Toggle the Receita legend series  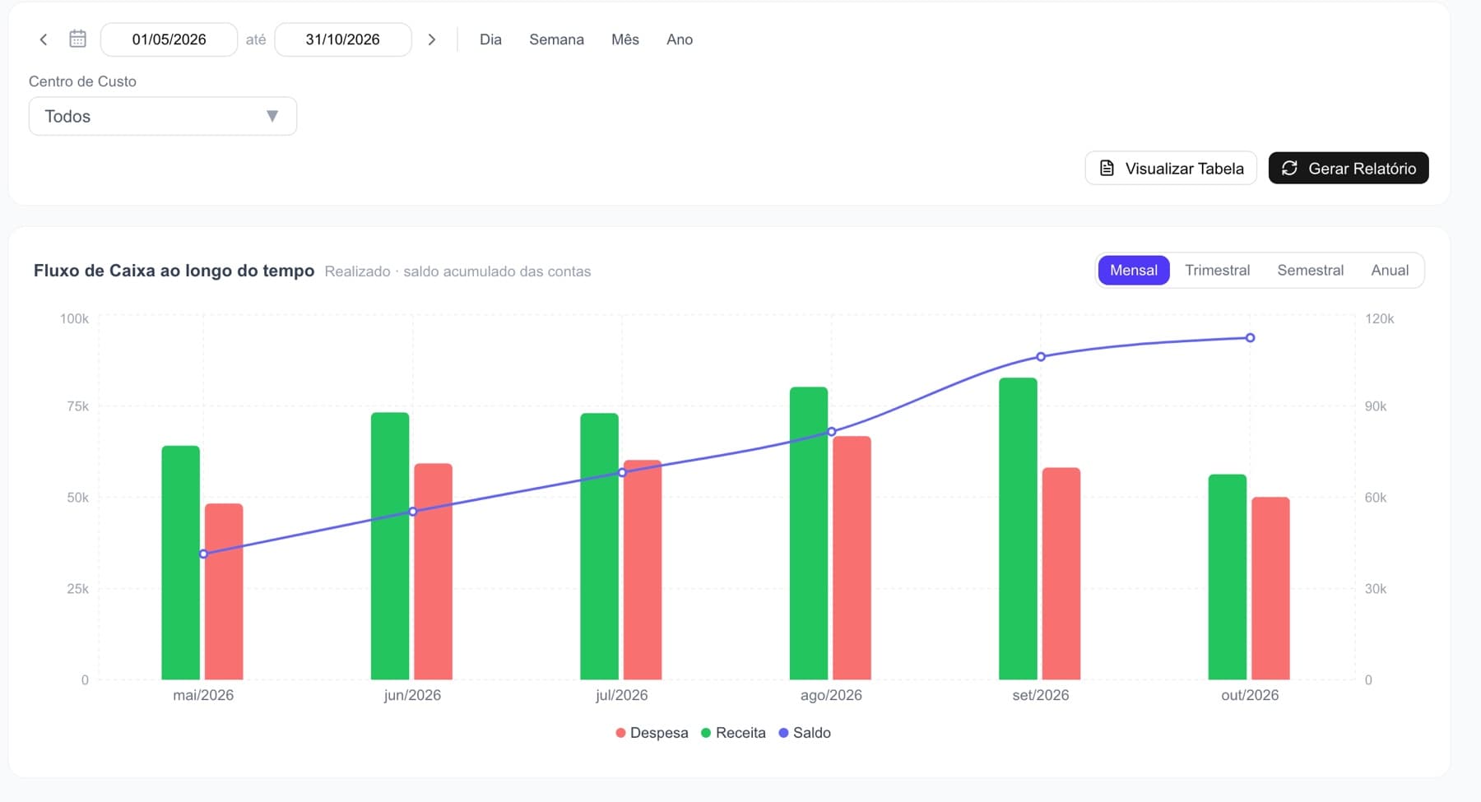[x=733, y=733]
